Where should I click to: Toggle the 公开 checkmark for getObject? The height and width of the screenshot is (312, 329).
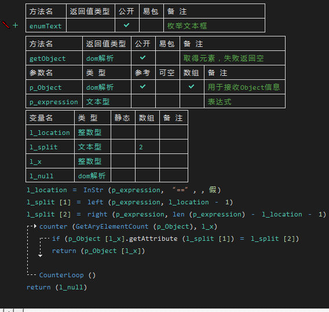click(142, 58)
